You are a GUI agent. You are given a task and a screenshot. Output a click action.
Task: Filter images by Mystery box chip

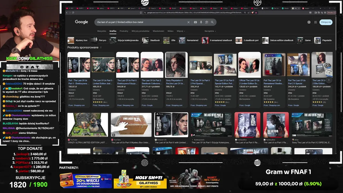[x=78, y=40]
